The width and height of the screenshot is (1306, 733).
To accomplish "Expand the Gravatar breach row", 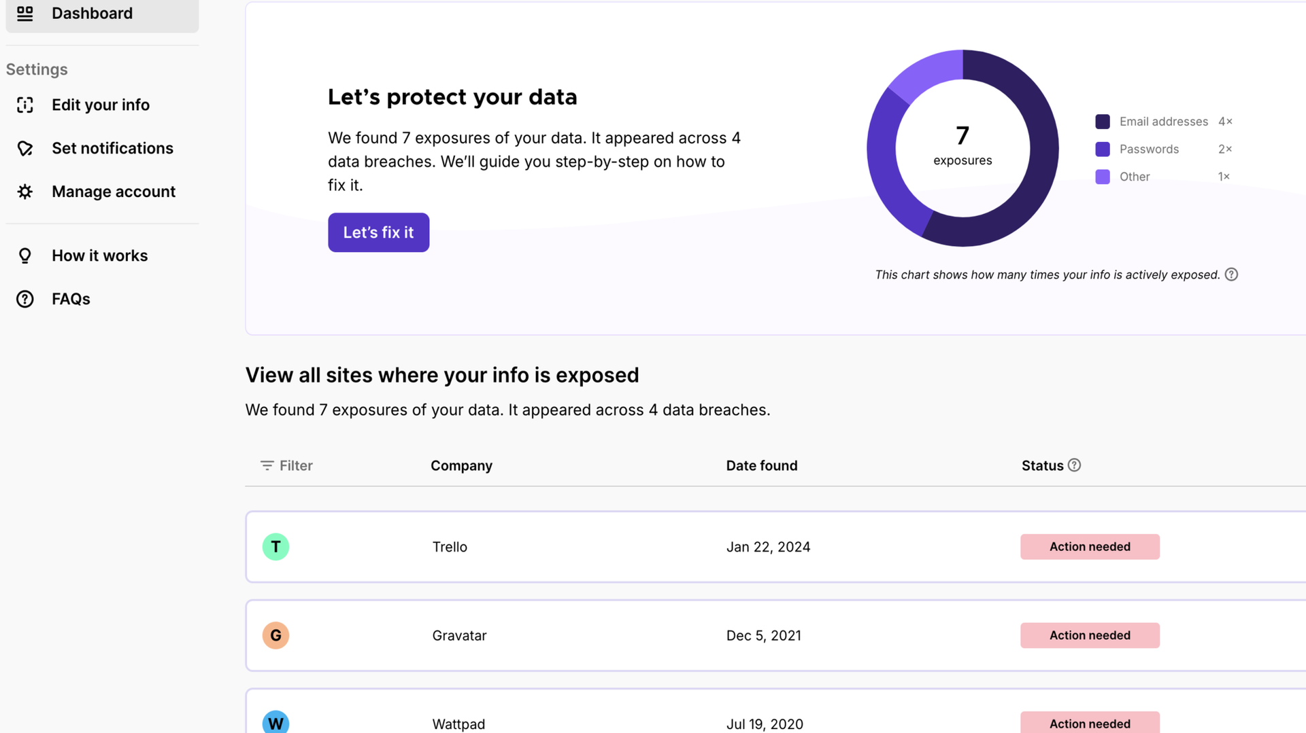I will click(775, 635).
